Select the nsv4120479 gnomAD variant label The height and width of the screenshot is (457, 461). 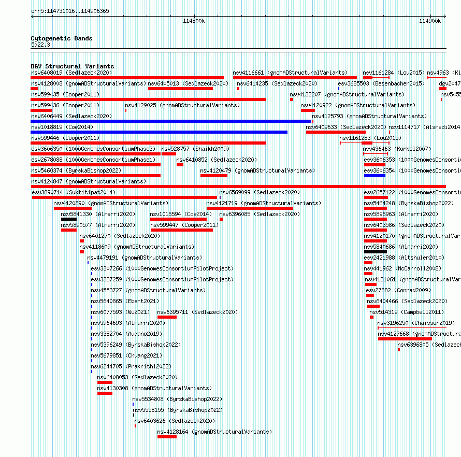click(x=257, y=170)
